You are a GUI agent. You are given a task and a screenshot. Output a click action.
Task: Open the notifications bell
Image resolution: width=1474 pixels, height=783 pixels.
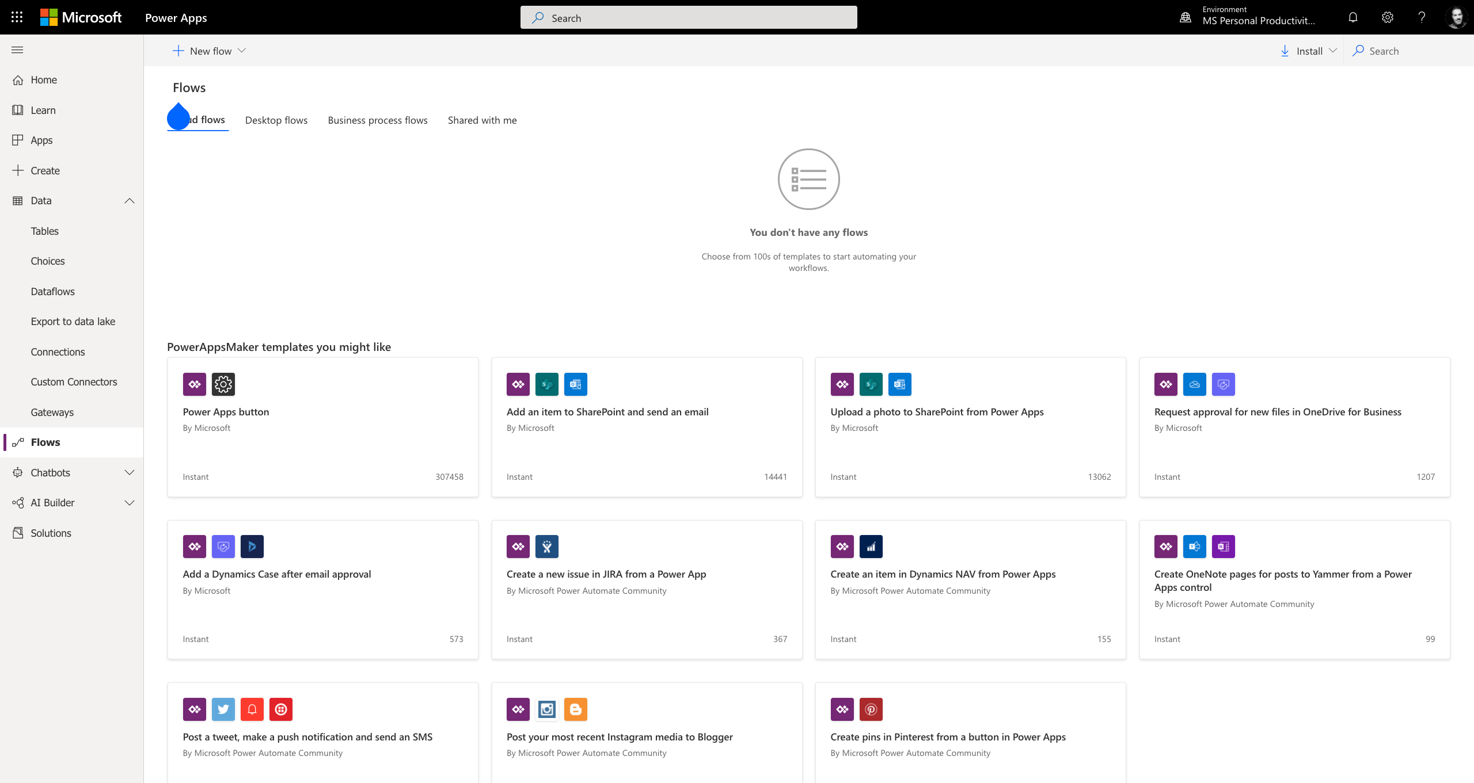tap(1353, 17)
